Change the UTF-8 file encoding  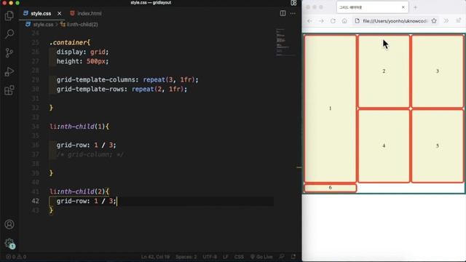coord(210,257)
